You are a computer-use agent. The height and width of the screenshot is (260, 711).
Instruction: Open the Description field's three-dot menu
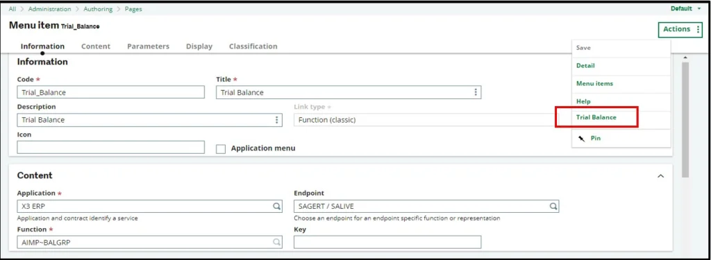pyautogui.click(x=276, y=120)
